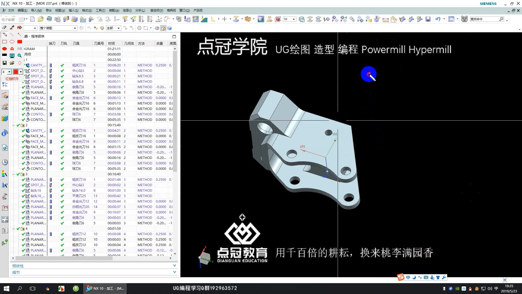Viewport: 522px width, 294px height.
Task: Open the red color swatch dropdown in the left panel
Action: (21, 72)
